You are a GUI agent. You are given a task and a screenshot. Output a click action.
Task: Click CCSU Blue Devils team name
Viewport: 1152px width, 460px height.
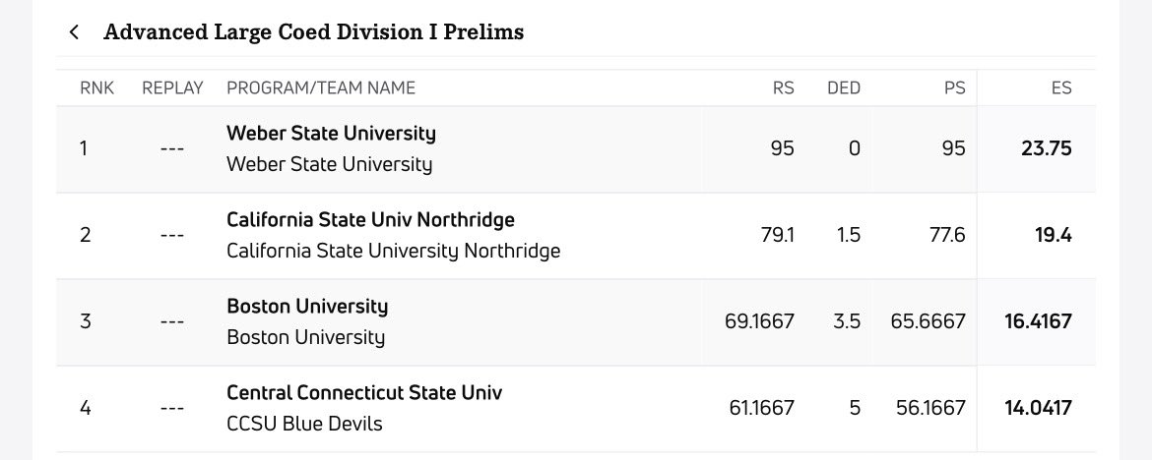pyautogui.click(x=304, y=424)
